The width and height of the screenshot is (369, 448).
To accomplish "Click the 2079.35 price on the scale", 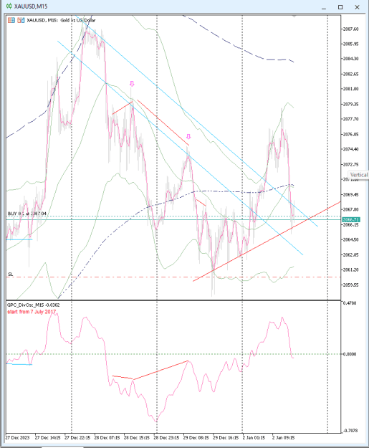I will pyautogui.click(x=351, y=104).
